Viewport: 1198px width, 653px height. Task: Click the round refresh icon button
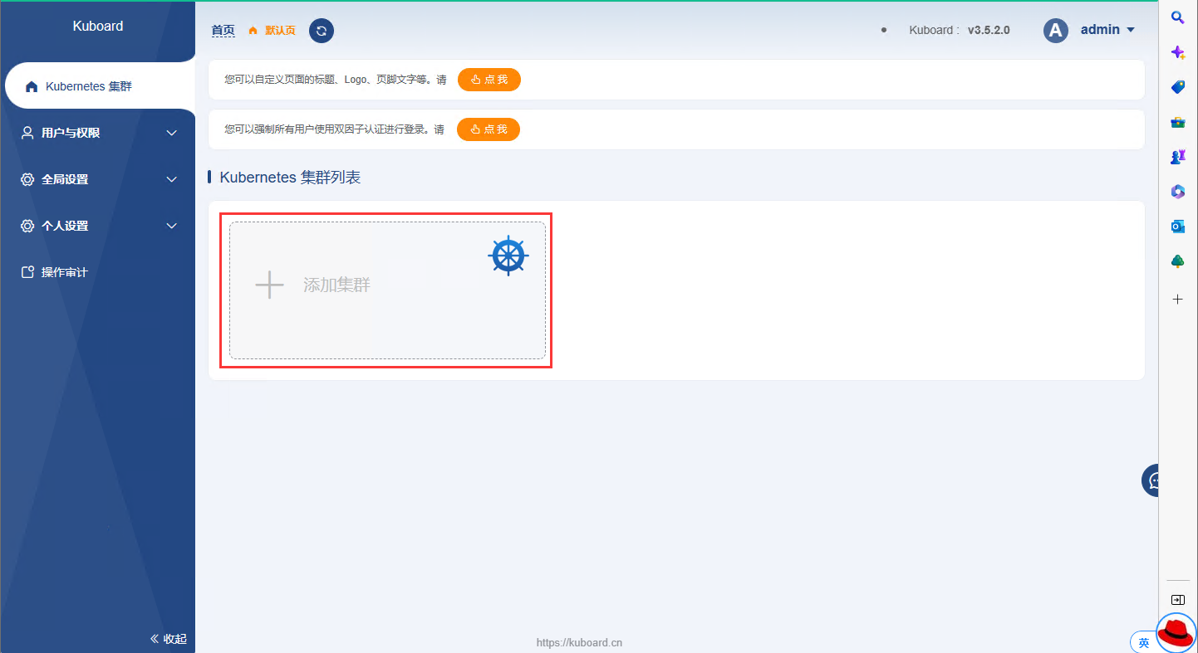(x=322, y=31)
